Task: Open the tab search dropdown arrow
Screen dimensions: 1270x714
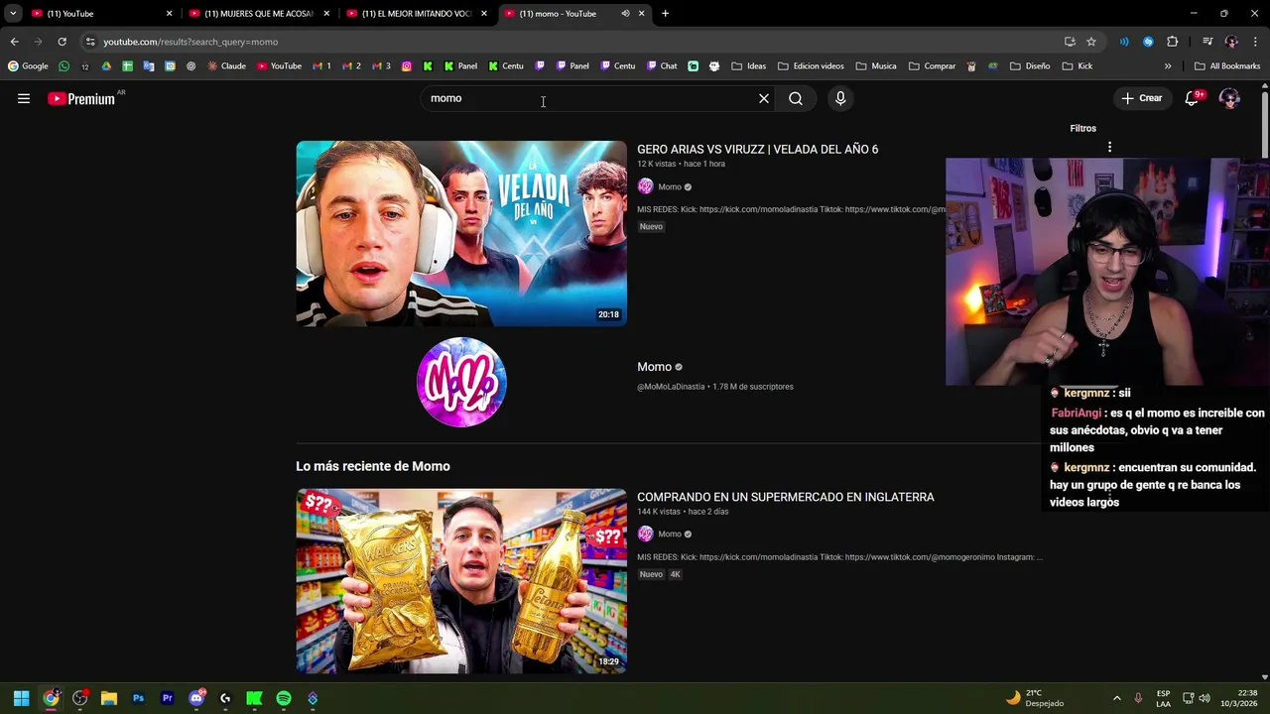Action: [13, 14]
